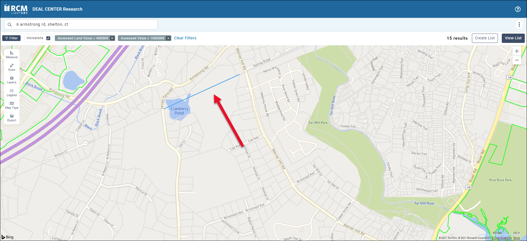This screenshot has width=527, height=241.
Task: Activate the Draw tool
Action: click(x=12, y=67)
